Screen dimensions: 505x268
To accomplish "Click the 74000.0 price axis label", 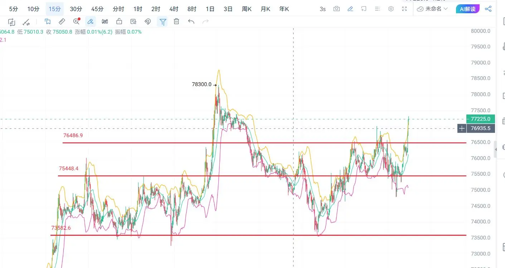I will (x=481, y=222).
